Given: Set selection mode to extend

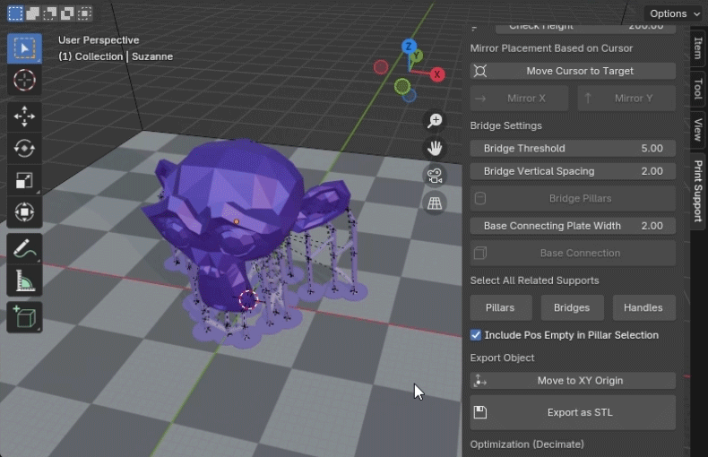Looking at the screenshot, I should (32, 13).
